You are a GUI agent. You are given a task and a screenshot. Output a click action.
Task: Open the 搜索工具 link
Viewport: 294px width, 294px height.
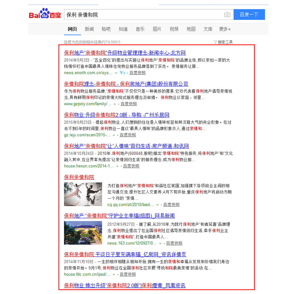pyautogui.click(x=225, y=42)
